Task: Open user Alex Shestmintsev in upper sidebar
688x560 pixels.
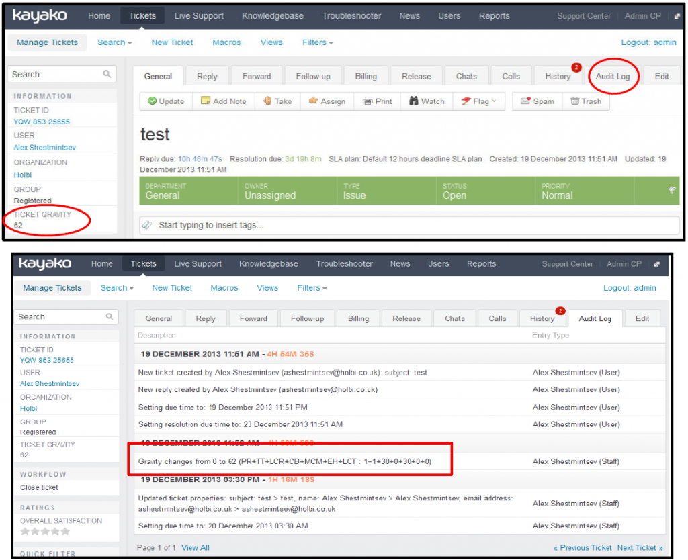Action: (45, 148)
